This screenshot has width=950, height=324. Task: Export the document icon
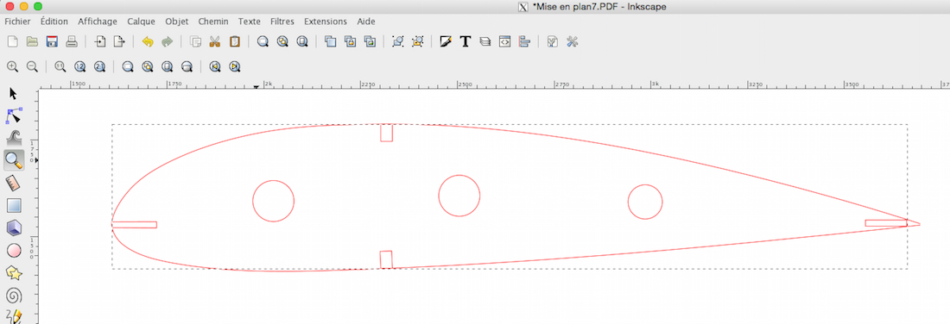[119, 41]
